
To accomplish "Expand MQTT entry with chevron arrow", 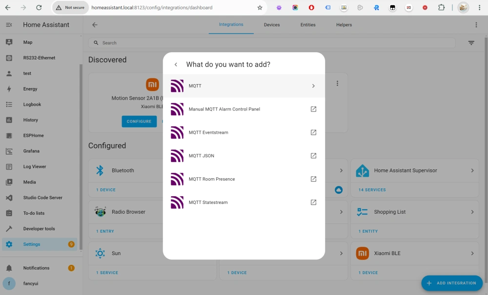I will [x=313, y=86].
